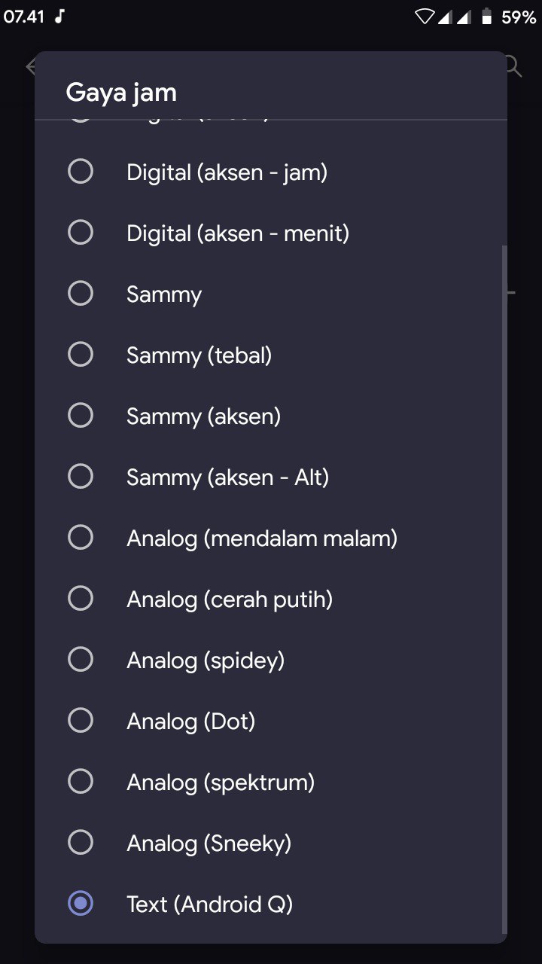
Task: Choose Sammy (aksen - Alt) style
Action: click(x=271, y=477)
